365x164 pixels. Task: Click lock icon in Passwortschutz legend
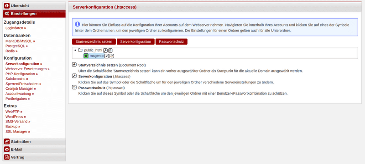(x=74, y=87)
